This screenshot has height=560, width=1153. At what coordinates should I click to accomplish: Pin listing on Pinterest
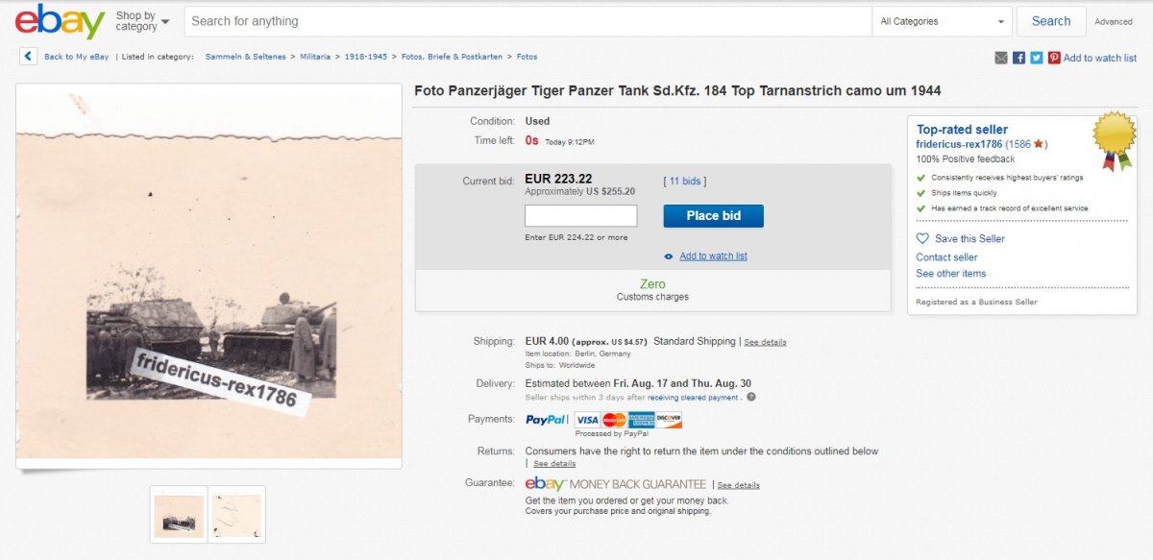pyautogui.click(x=1054, y=58)
